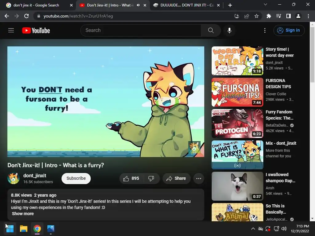Image resolution: width=315 pixels, height=236 pixels.
Task: Click the share page icon in address bar
Action: [x=247, y=16]
